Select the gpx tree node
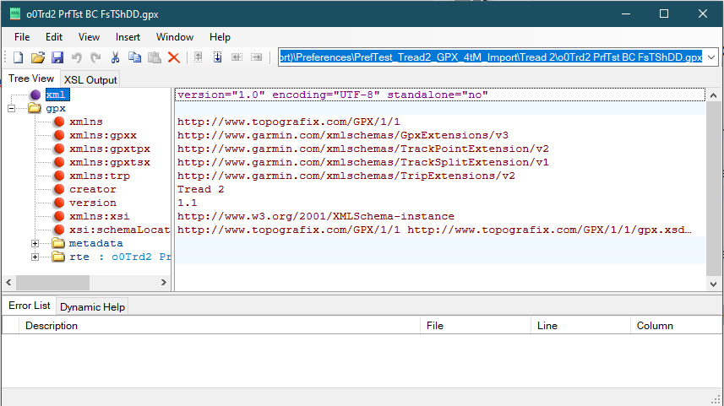Viewport: 724px width, 406px height. [56, 108]
